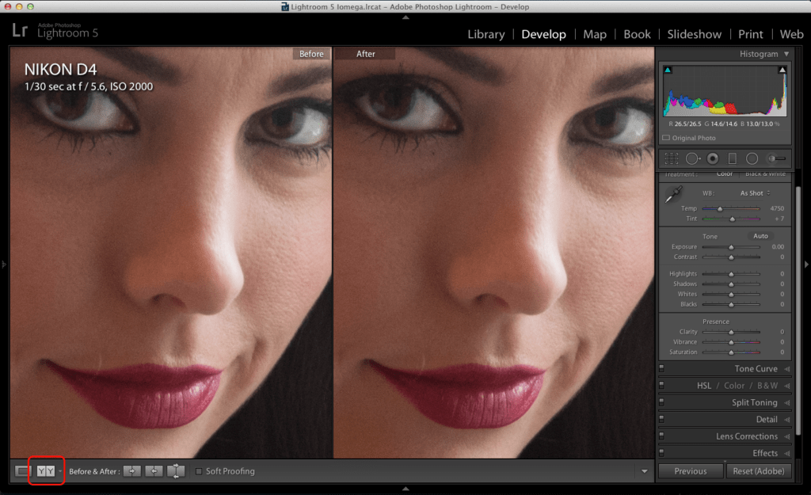Pick the Radial Filter tool

point(752,158)
